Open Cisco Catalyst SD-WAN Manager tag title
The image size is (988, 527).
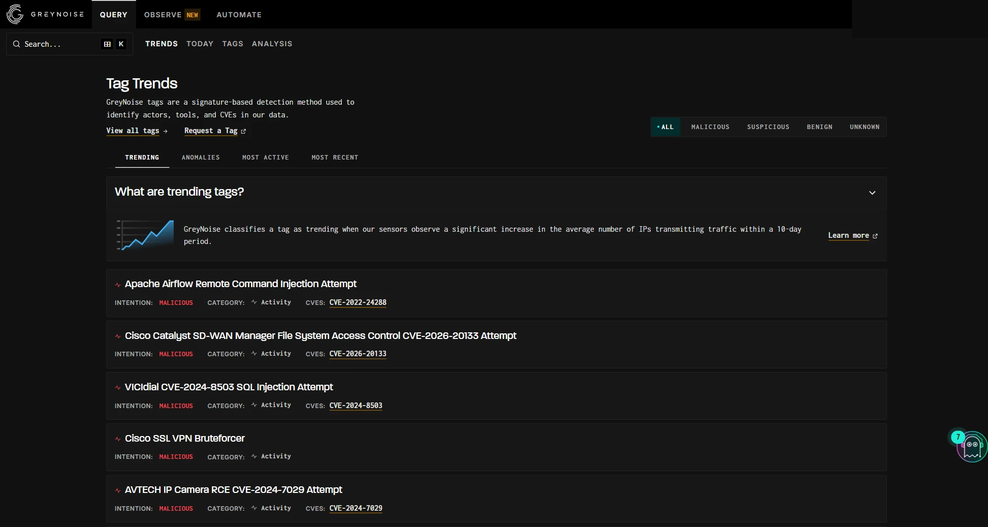point(321,335)
